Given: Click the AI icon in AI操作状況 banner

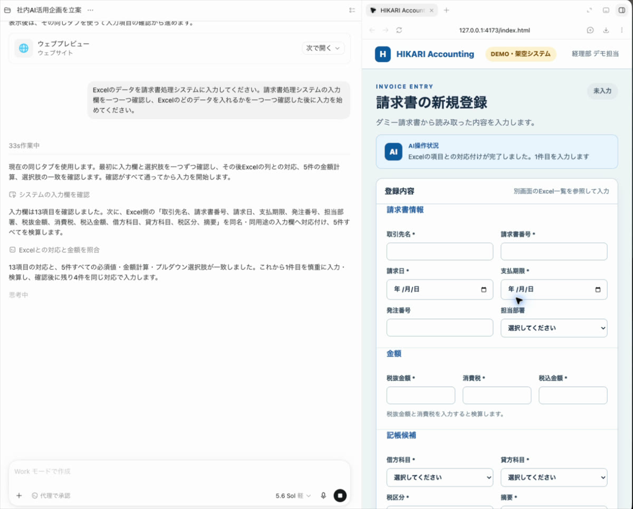Looking at the screenshot, I should (x=393, y=152).
